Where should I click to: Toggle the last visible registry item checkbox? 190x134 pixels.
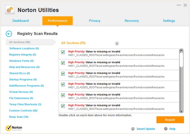point(63,106)
